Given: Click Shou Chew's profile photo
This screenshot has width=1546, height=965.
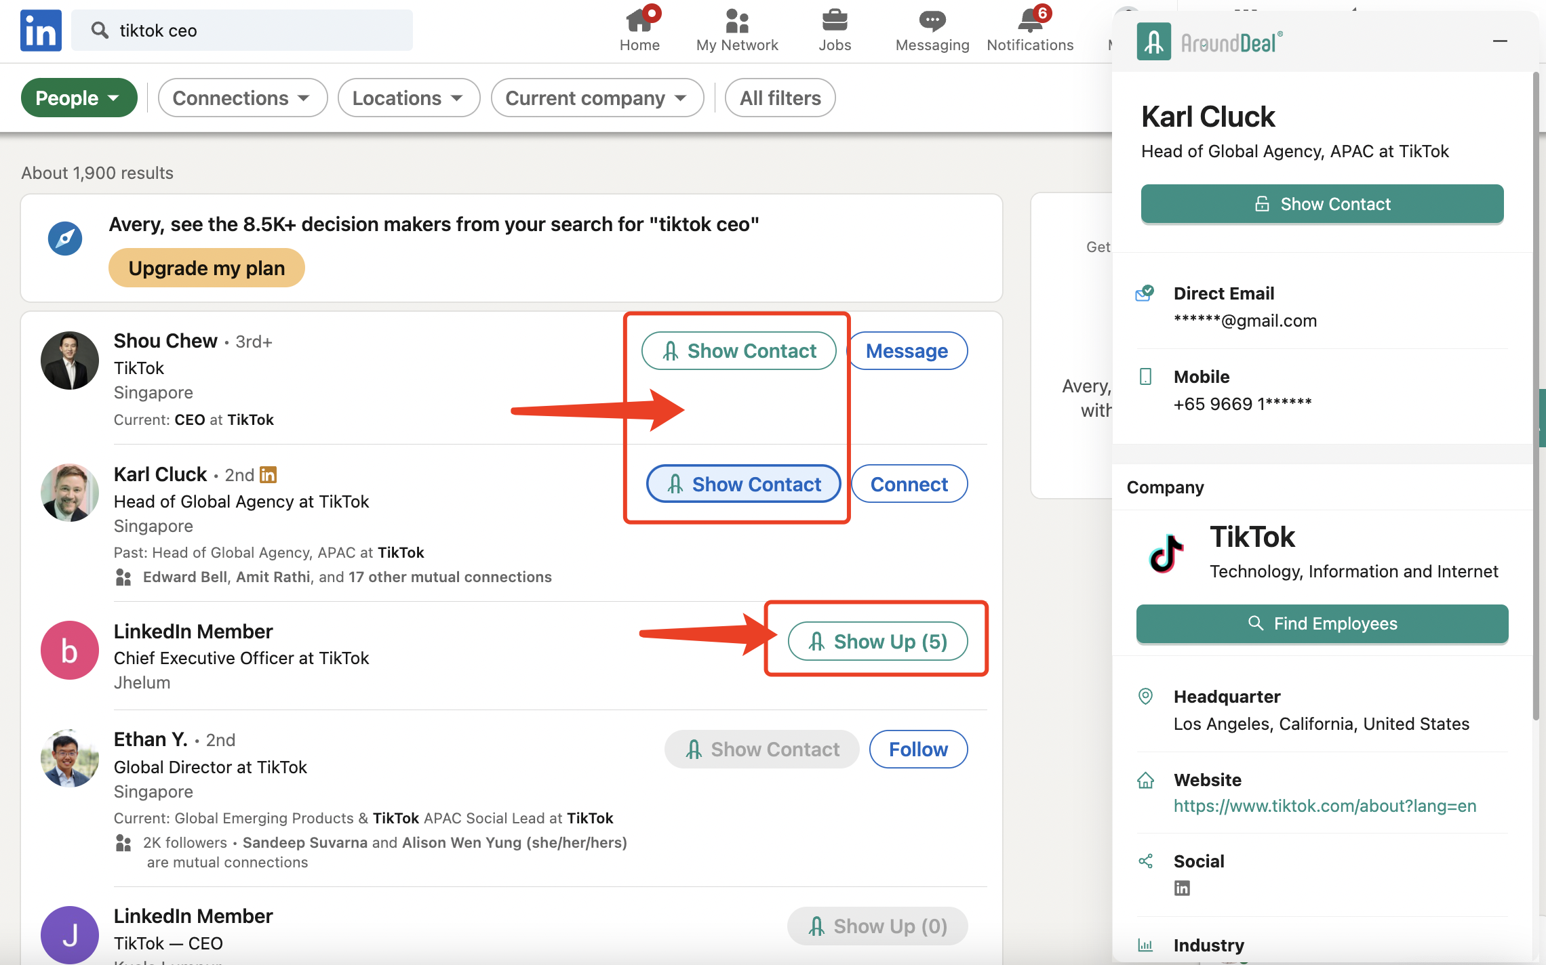Looking at the screenshot, I should pos(70,361).
